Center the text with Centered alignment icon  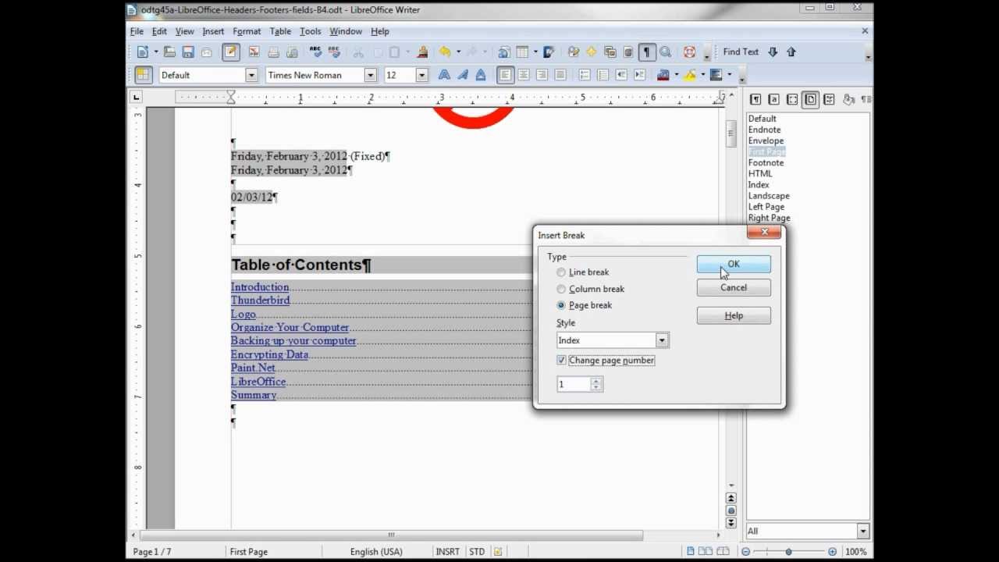click(x=524, y=75)
